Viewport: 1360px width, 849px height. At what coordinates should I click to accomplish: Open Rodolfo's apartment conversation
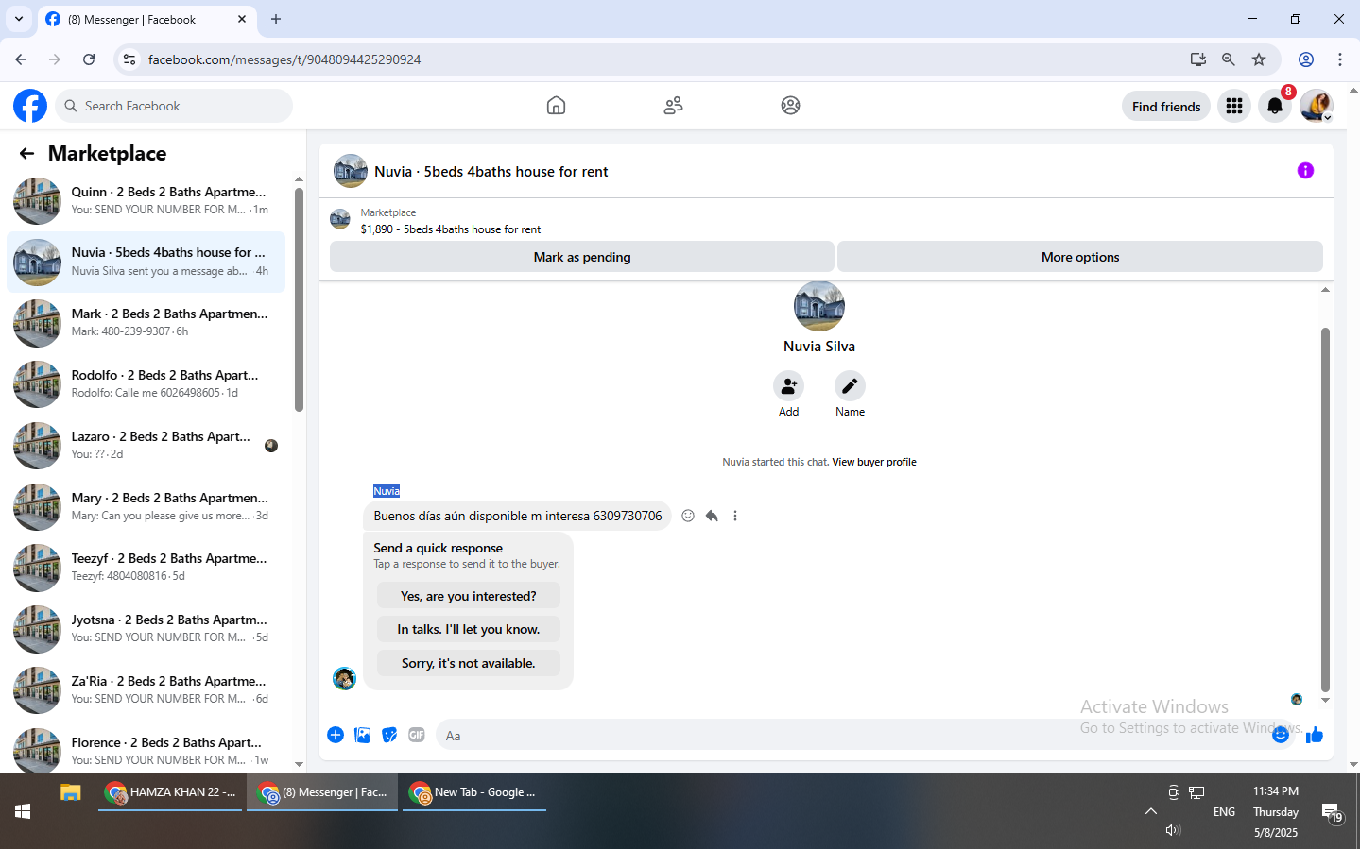point(146,384)
